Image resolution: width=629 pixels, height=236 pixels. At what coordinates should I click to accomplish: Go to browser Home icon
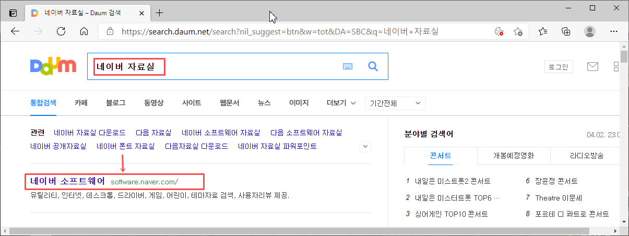(84, 31)
